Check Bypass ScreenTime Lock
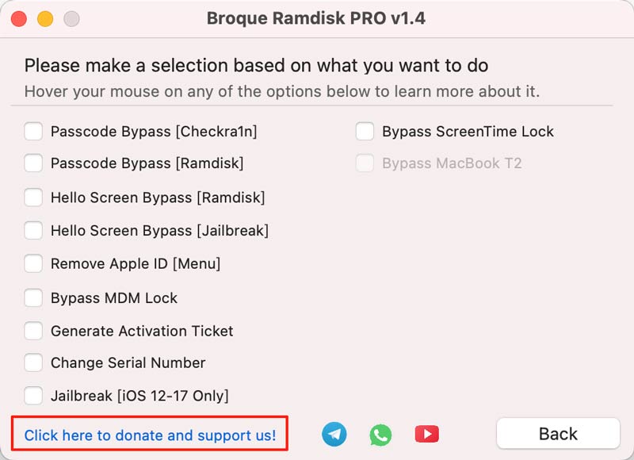Viewport: 634px width, 460px height. pyautogui.click(x=365, y=131)
